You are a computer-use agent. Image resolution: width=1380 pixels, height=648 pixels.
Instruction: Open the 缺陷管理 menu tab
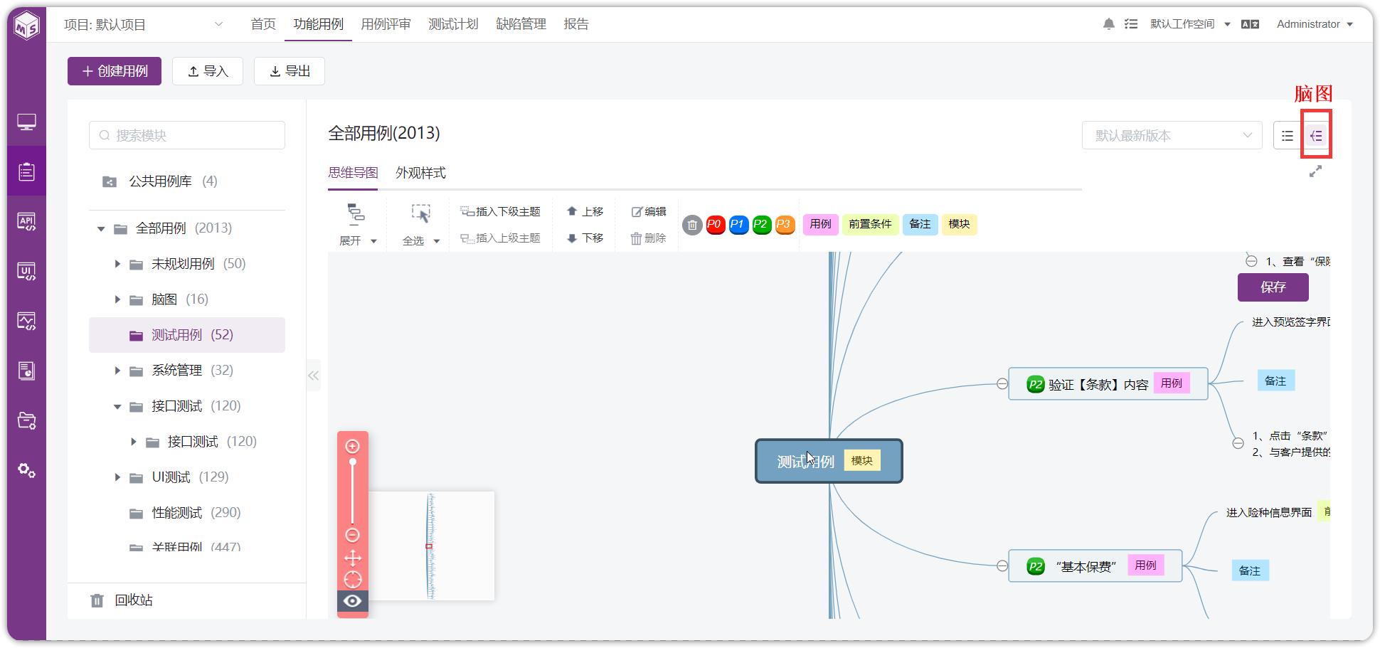tap(521, 24)
